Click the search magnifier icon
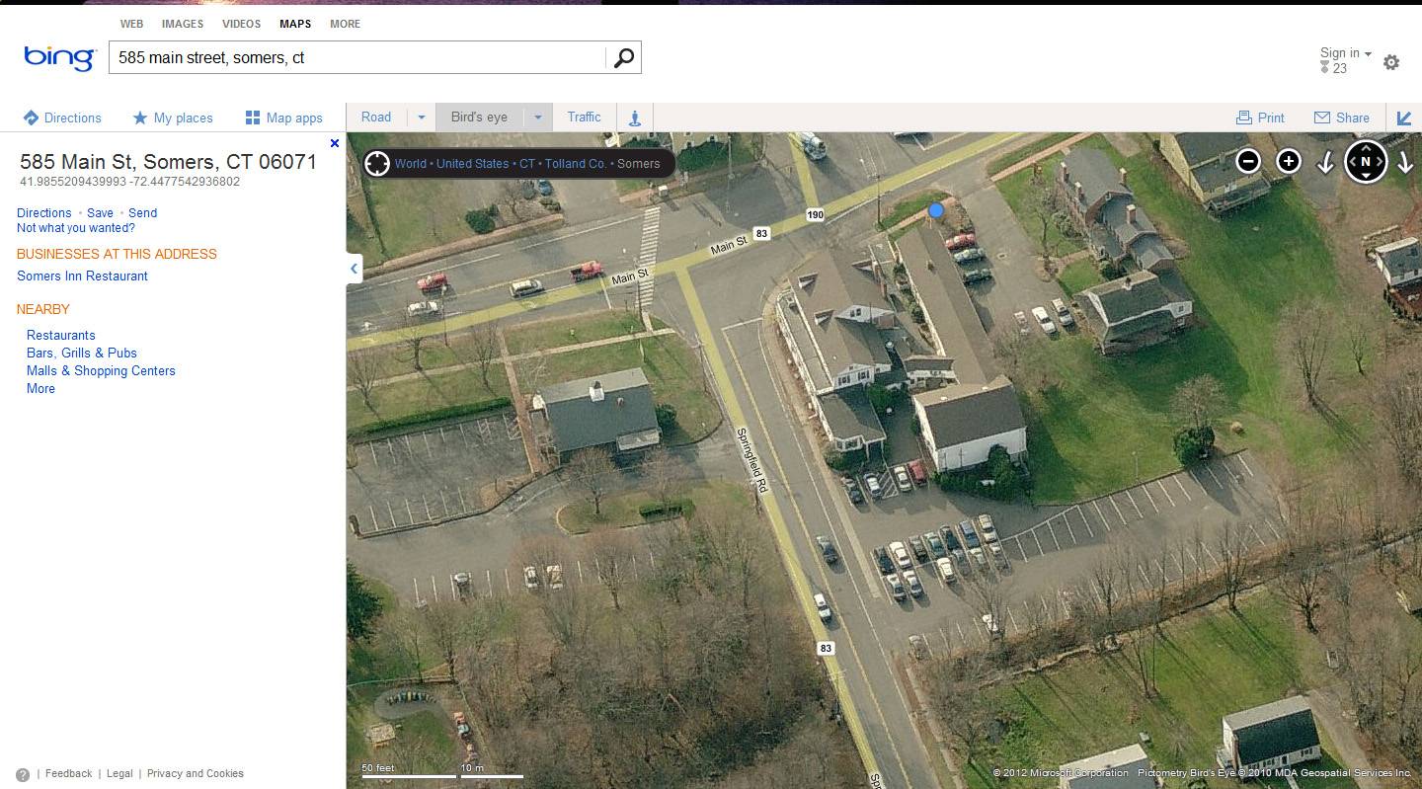The width and height of the screenshot is (1422, 789). click(x=622, y=57)
